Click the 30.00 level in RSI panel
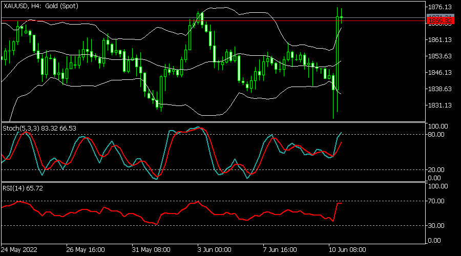Viewport: 461px width, 256px height. click(436, 226)
